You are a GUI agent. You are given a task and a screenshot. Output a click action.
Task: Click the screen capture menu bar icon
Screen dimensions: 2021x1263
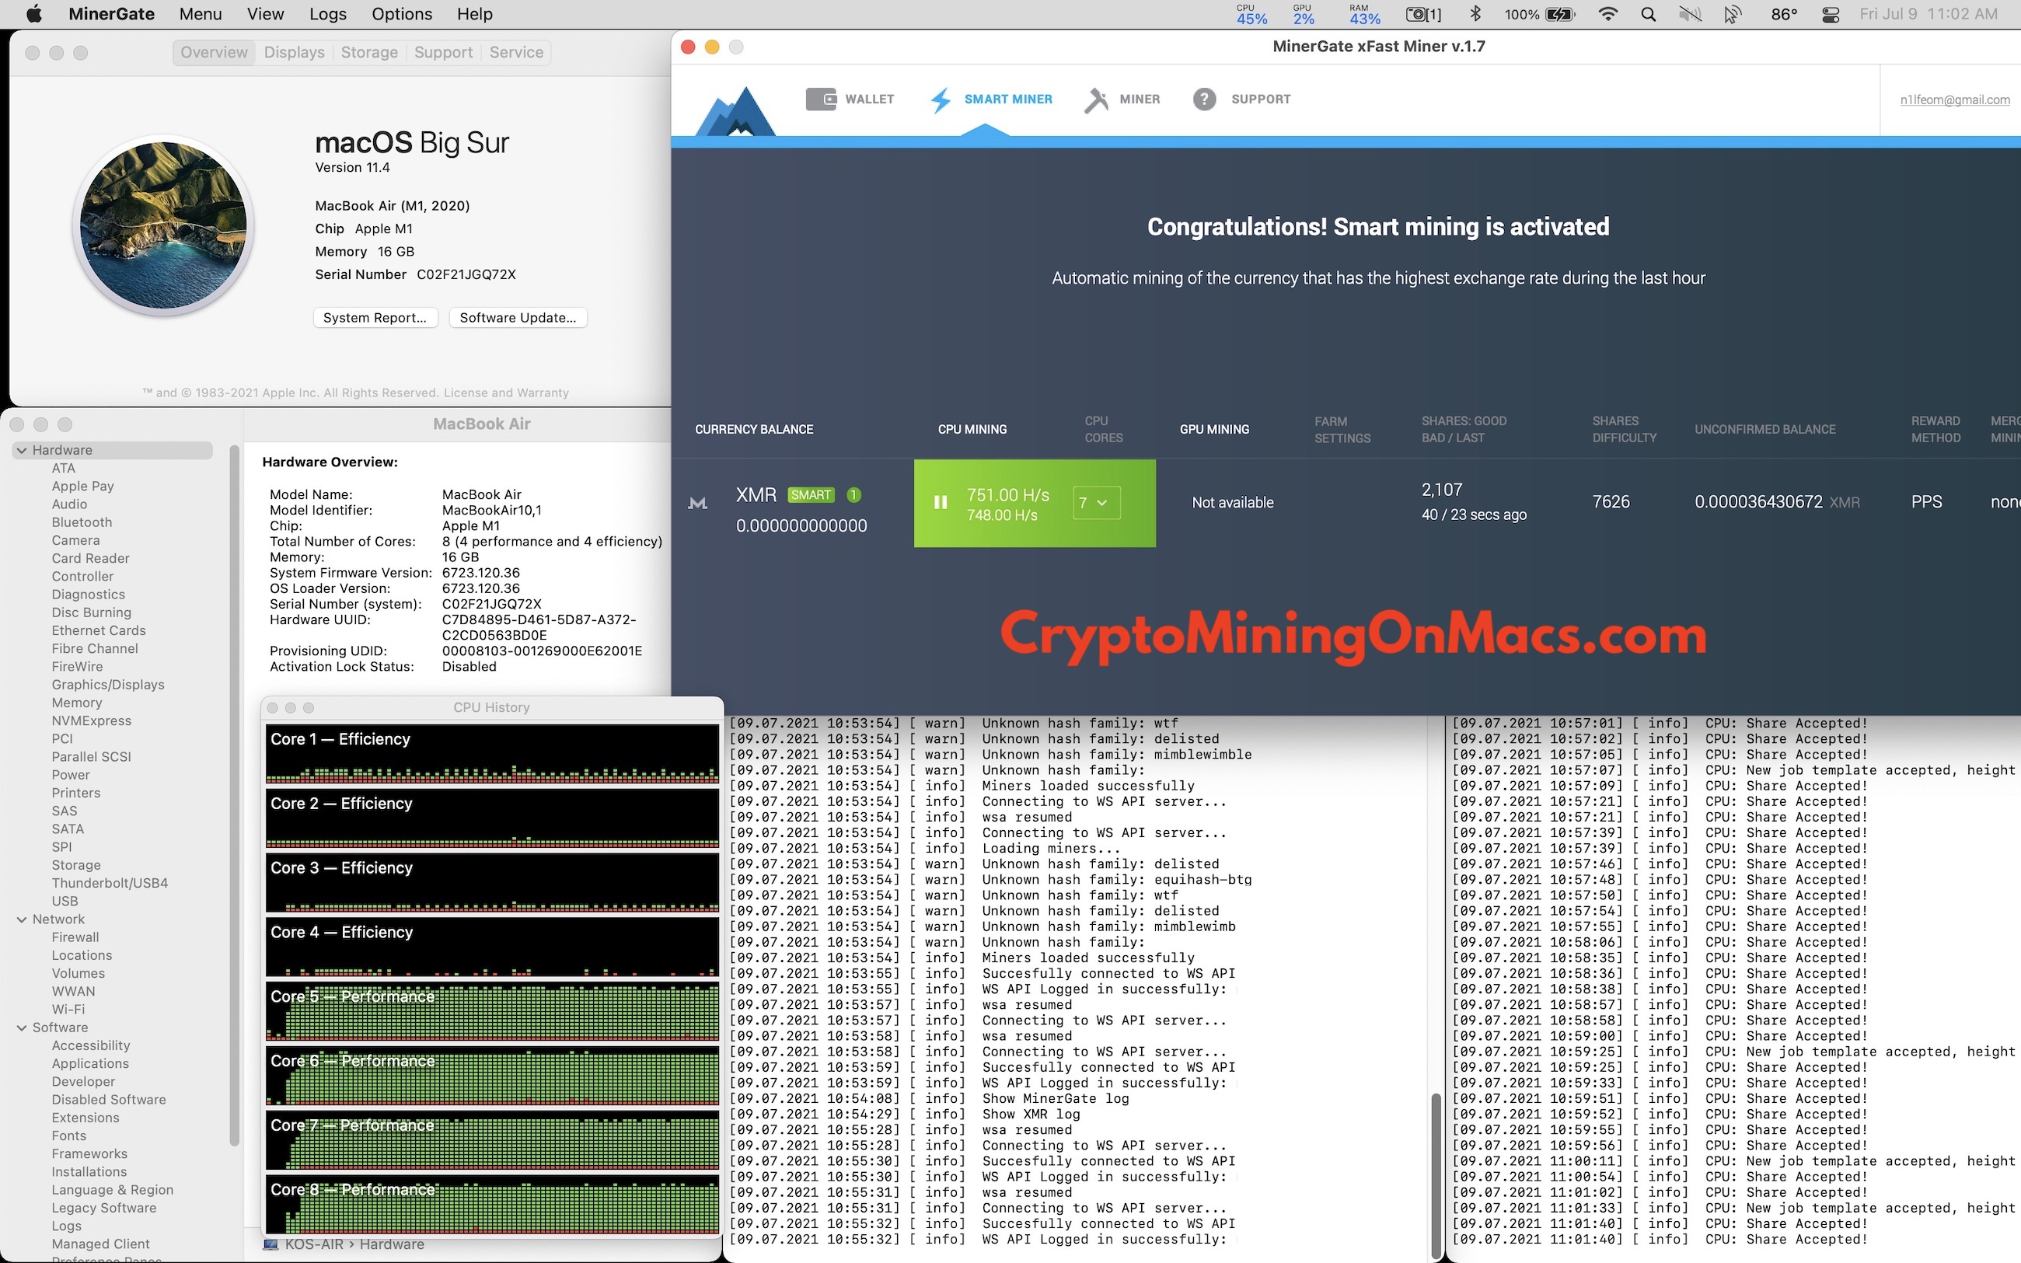[1423, 14]
